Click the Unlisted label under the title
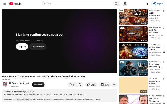The width and height of the screenshot is (167, 104). coord(6,80)
